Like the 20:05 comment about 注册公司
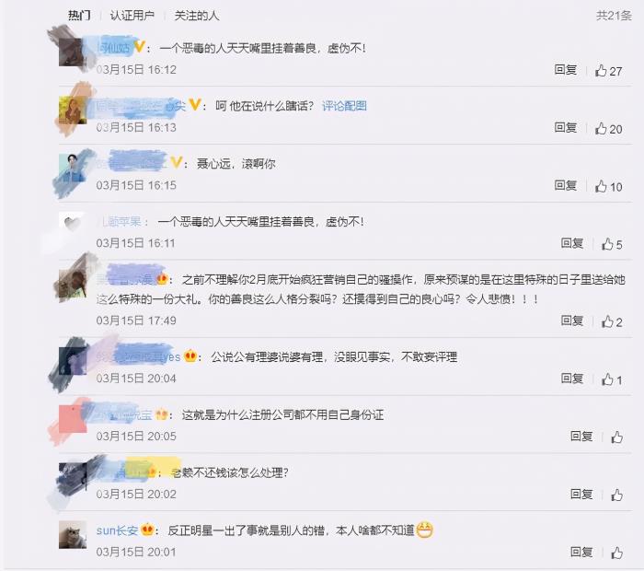 pyautogui.click(x=616, y=437)
